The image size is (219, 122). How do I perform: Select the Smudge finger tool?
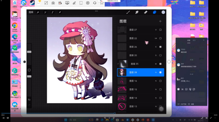137,12
